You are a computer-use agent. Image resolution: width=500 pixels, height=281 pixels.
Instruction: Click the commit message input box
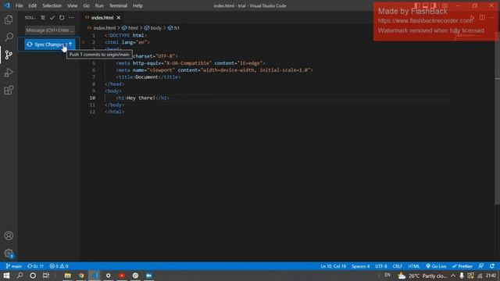[x=50, y=30]
